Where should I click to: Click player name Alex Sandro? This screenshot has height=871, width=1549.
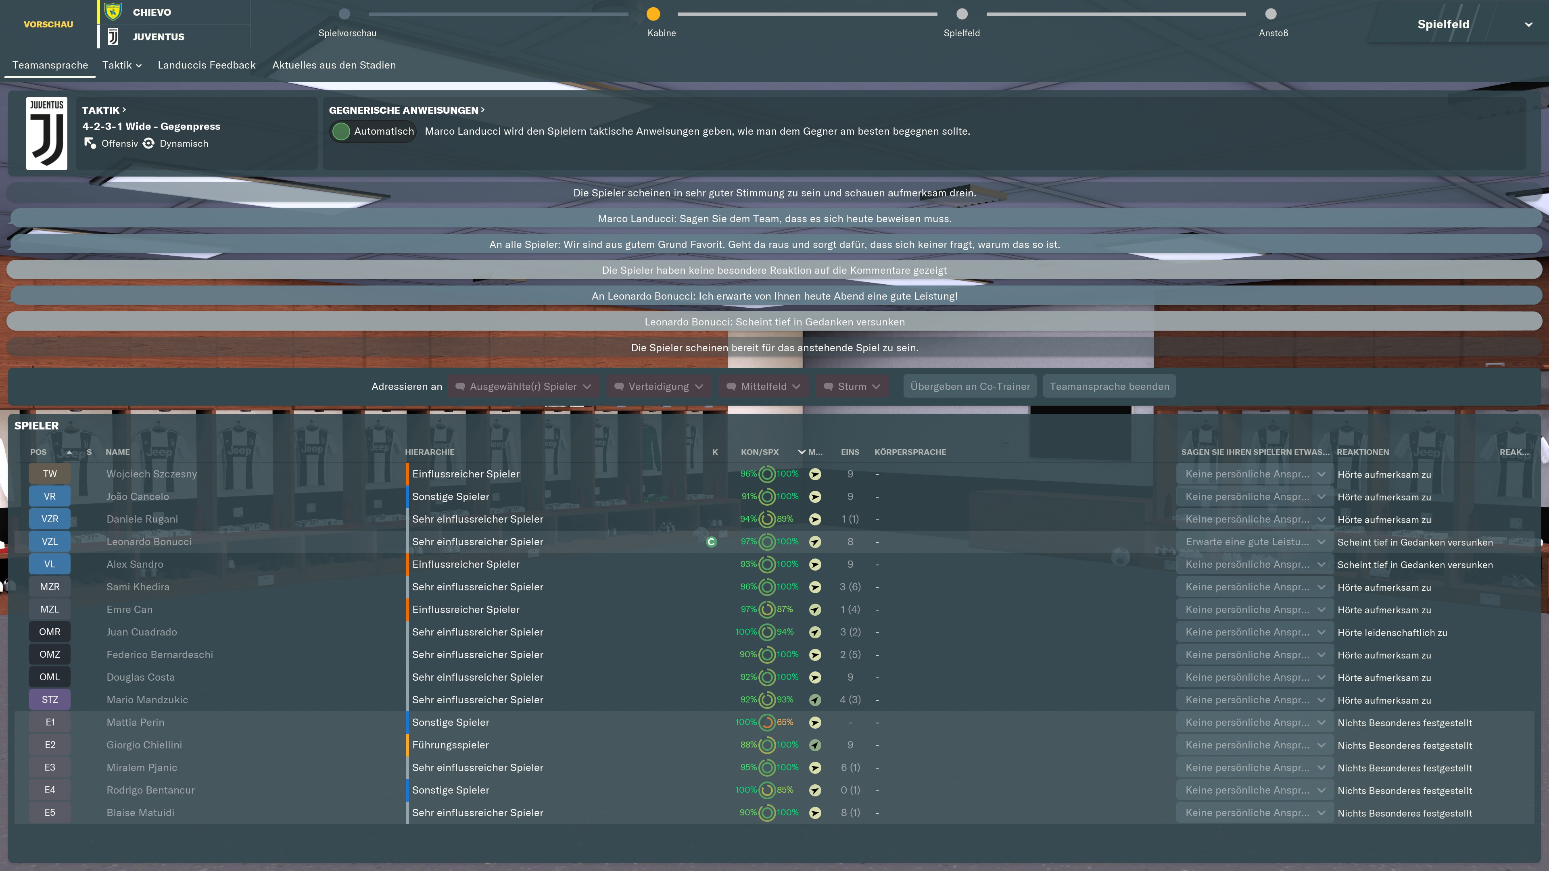click(135, 565)
